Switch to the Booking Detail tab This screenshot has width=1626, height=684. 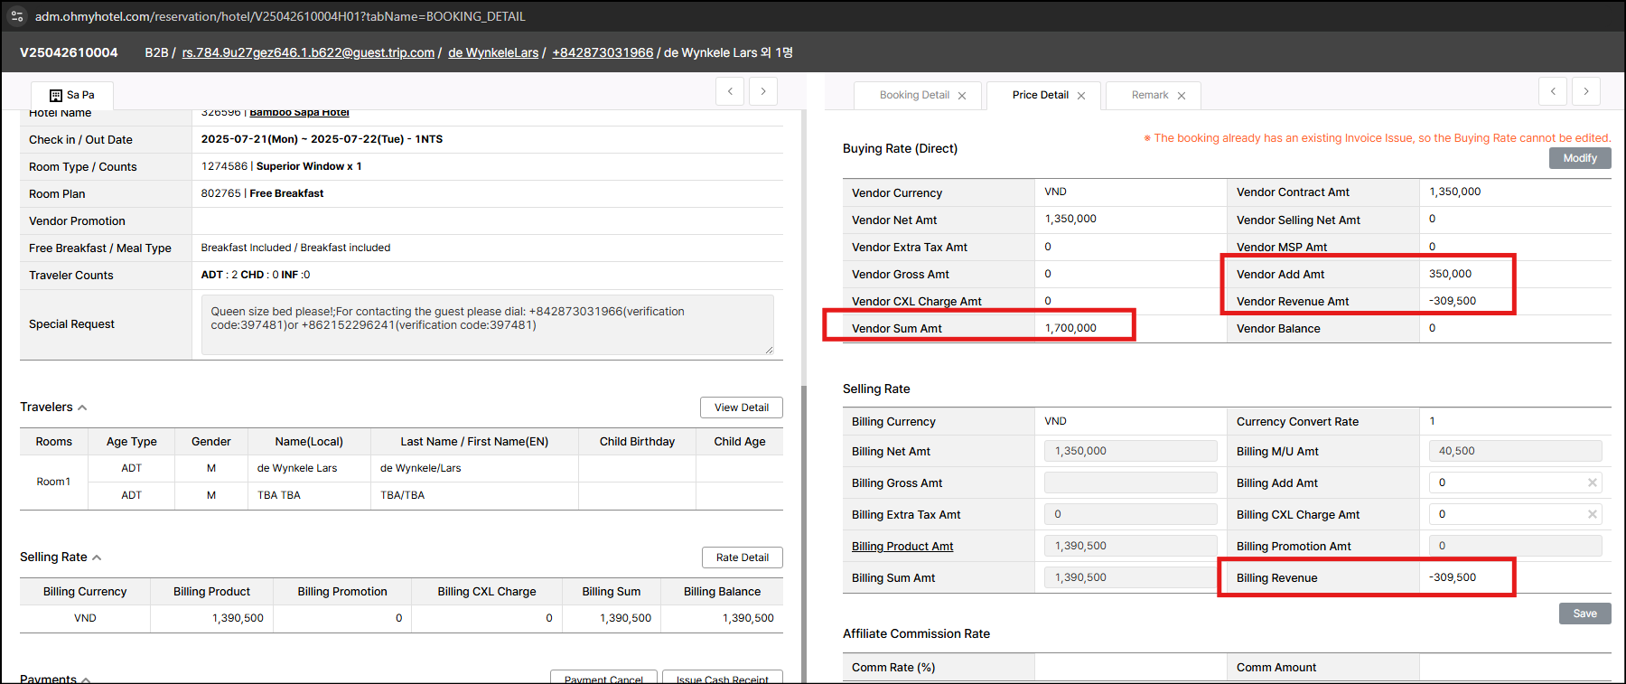click(913, 95)
